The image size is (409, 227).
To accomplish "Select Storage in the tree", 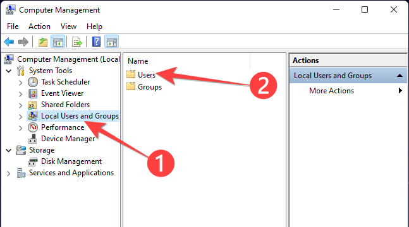I will click(42, 150).
